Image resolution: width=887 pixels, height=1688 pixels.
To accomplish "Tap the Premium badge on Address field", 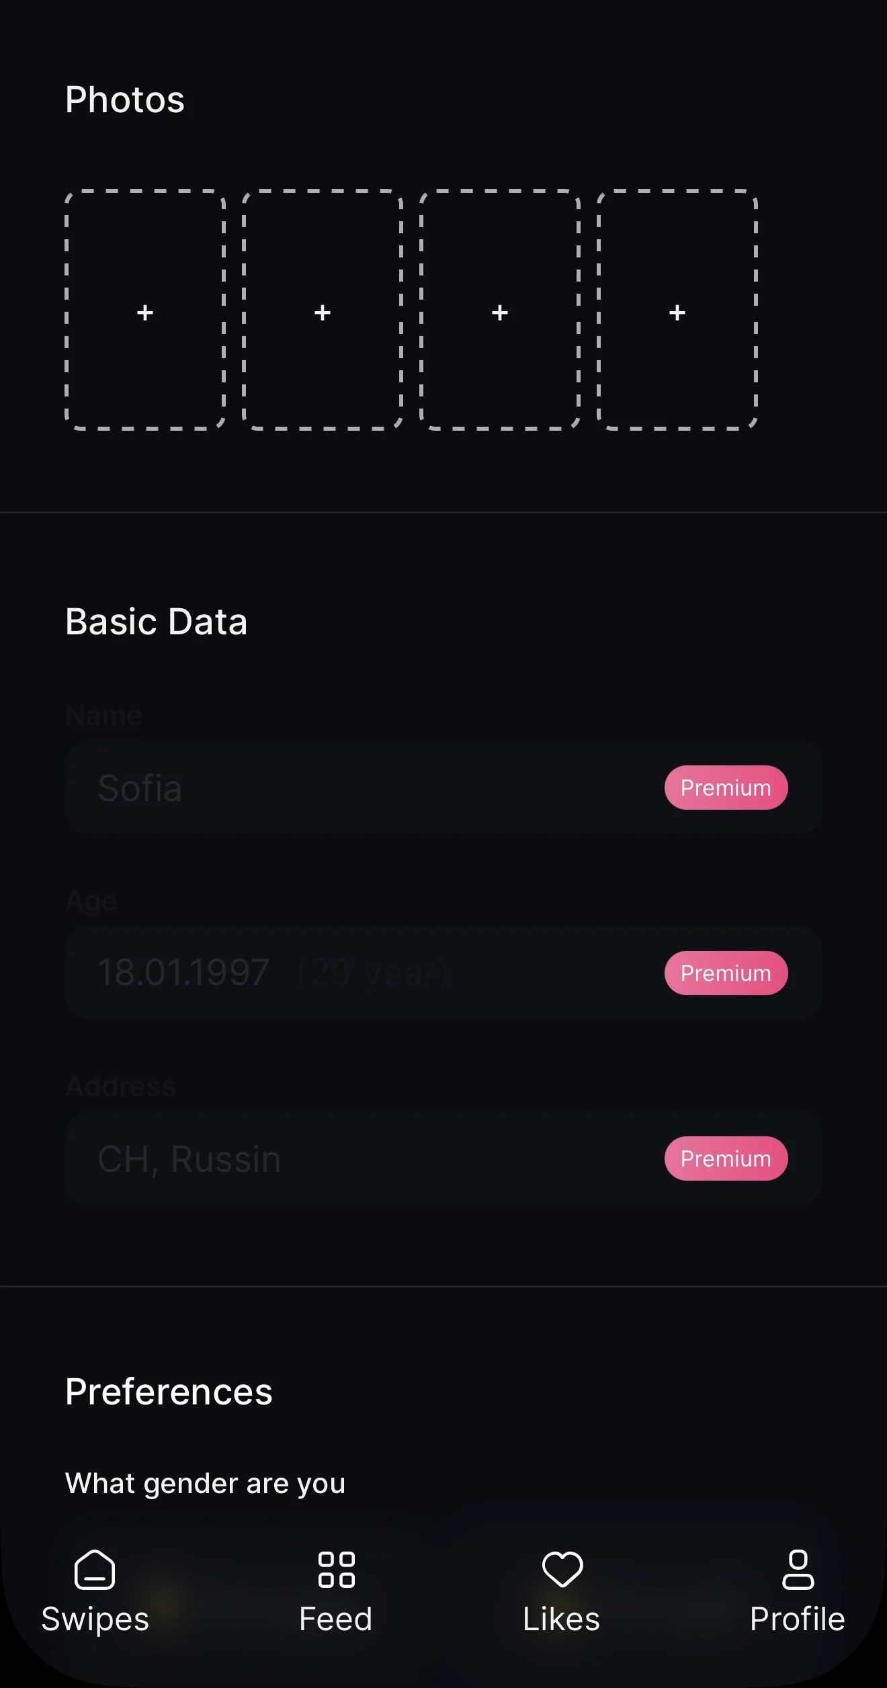I will coord(726,1158).
